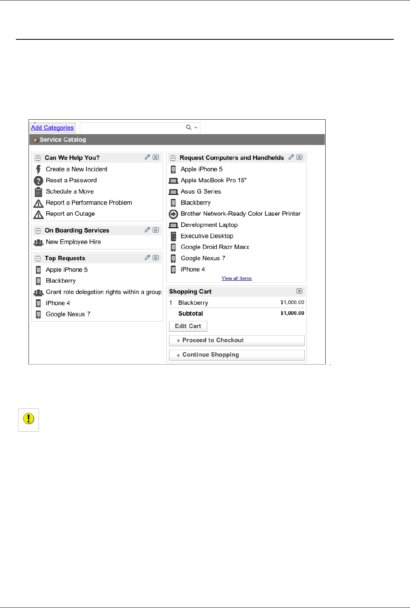The image size is (410, 608).
Task: Click the Service Catalog header title
Action: (63, 140)
